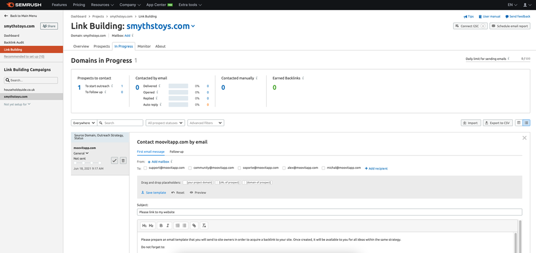Insert a numbered list in editor
The image size is (536, 253).
click(178, 225)
